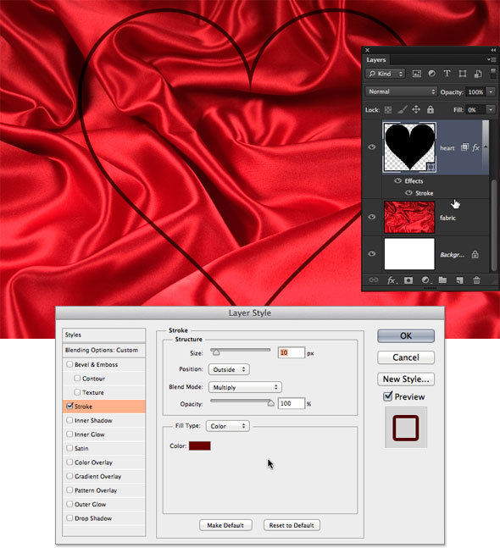Click the adjustment layer filter icon
Image resolution: width=500 pixels, height=548 pixels.
click(x=432, y=74)
